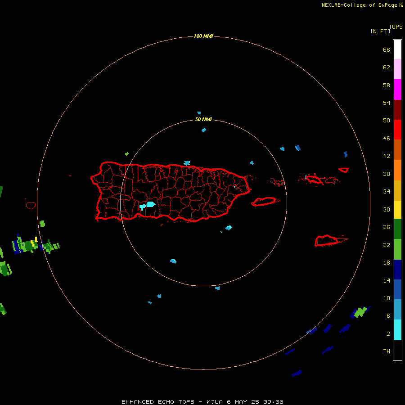Image resolution: width=405 pixels, height=405 pixels.
Task: Click the "[K FT]" units label
Action: pos(380,31)
